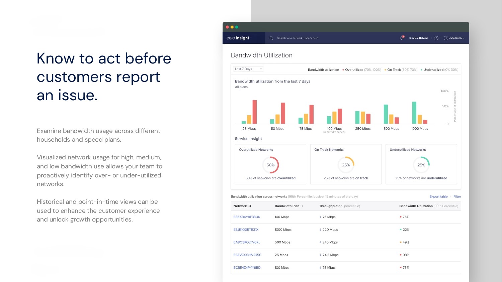
Task: Click the Underutilized Networks 25% donut
Action: tap(421, 165)
